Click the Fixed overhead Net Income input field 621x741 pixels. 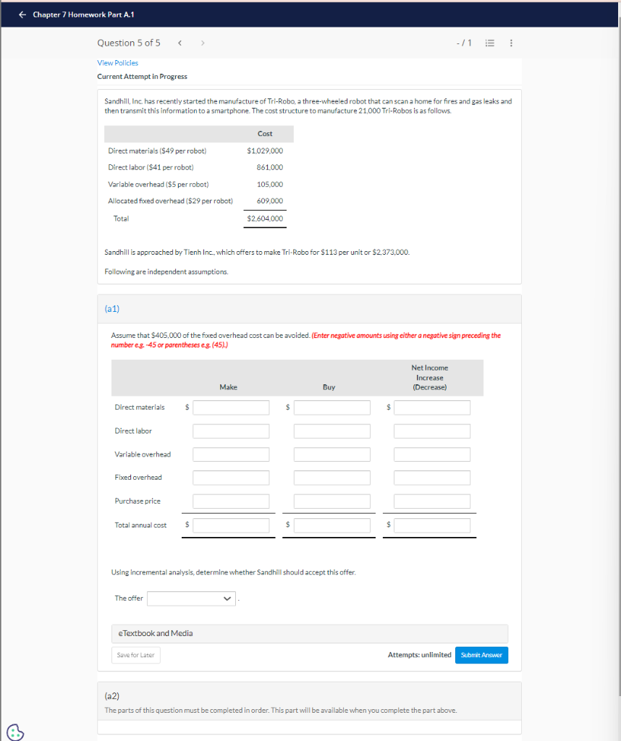432,478
